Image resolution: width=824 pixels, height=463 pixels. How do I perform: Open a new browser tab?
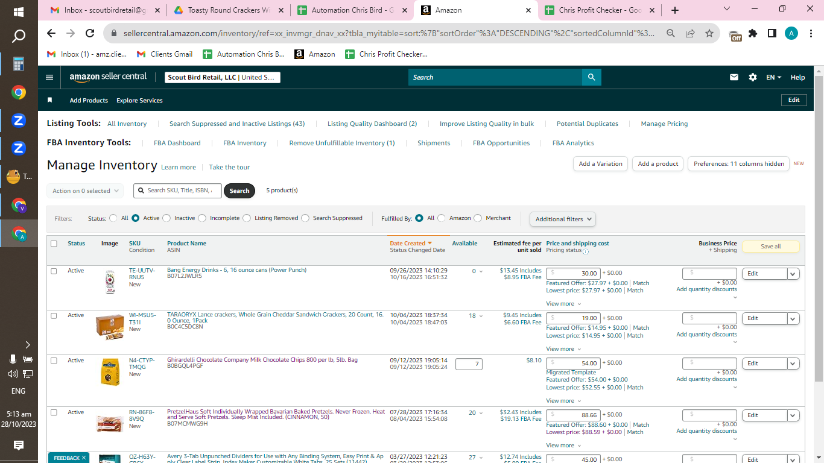pos(674,10)
